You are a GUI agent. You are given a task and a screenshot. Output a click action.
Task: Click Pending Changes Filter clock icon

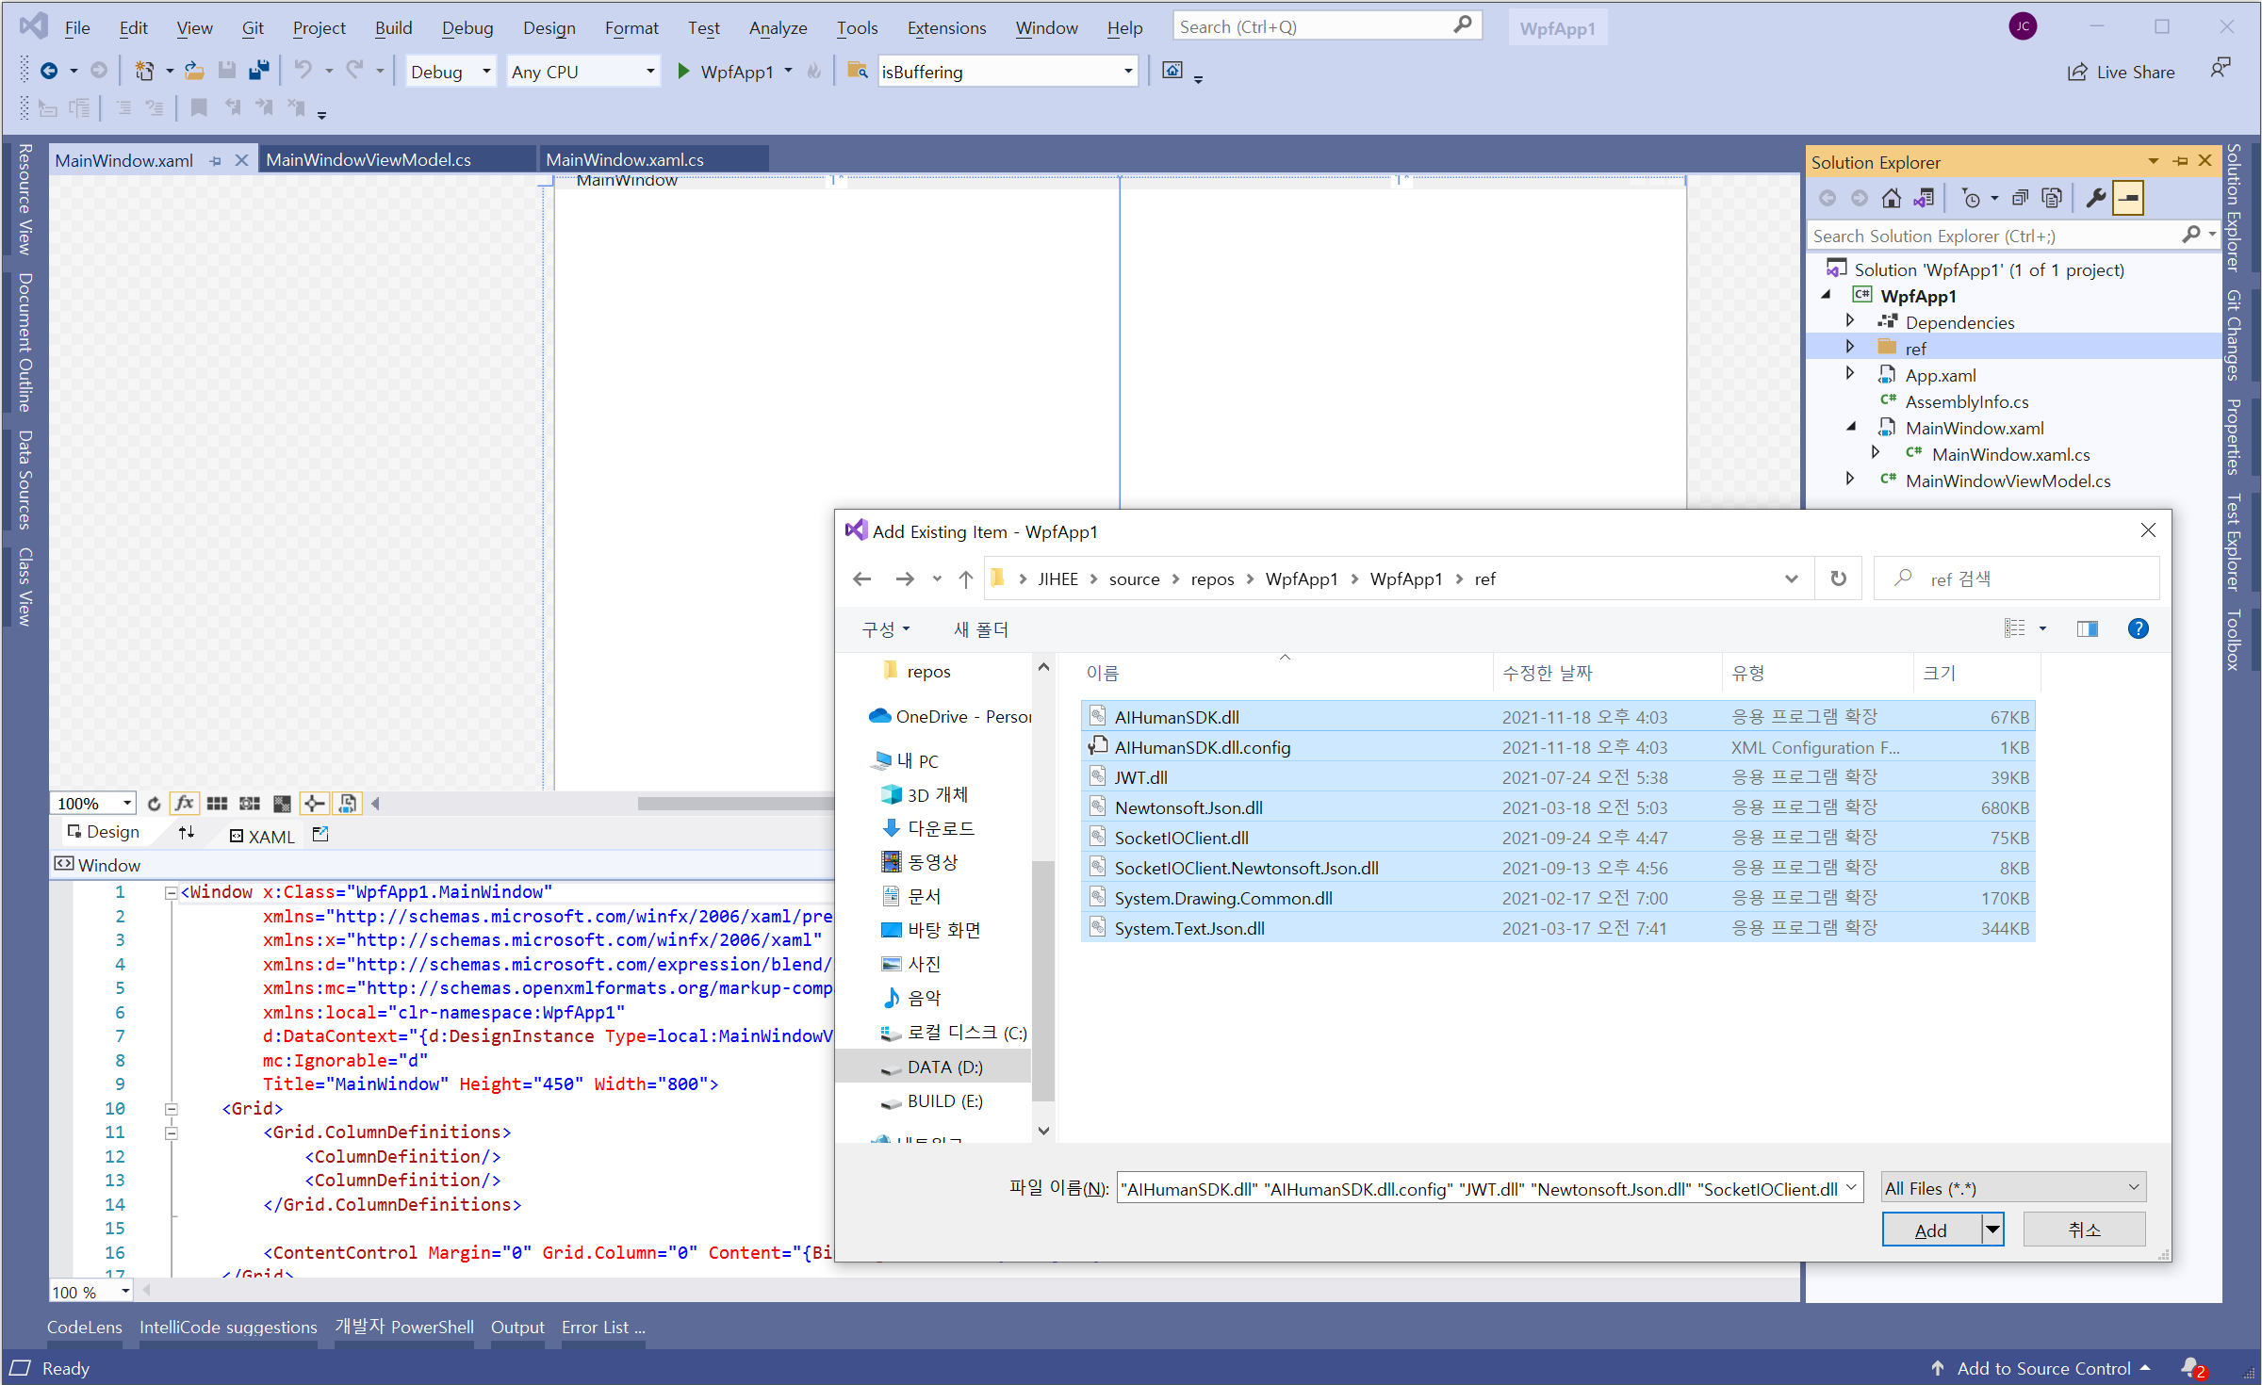[x=1971, y=198]
